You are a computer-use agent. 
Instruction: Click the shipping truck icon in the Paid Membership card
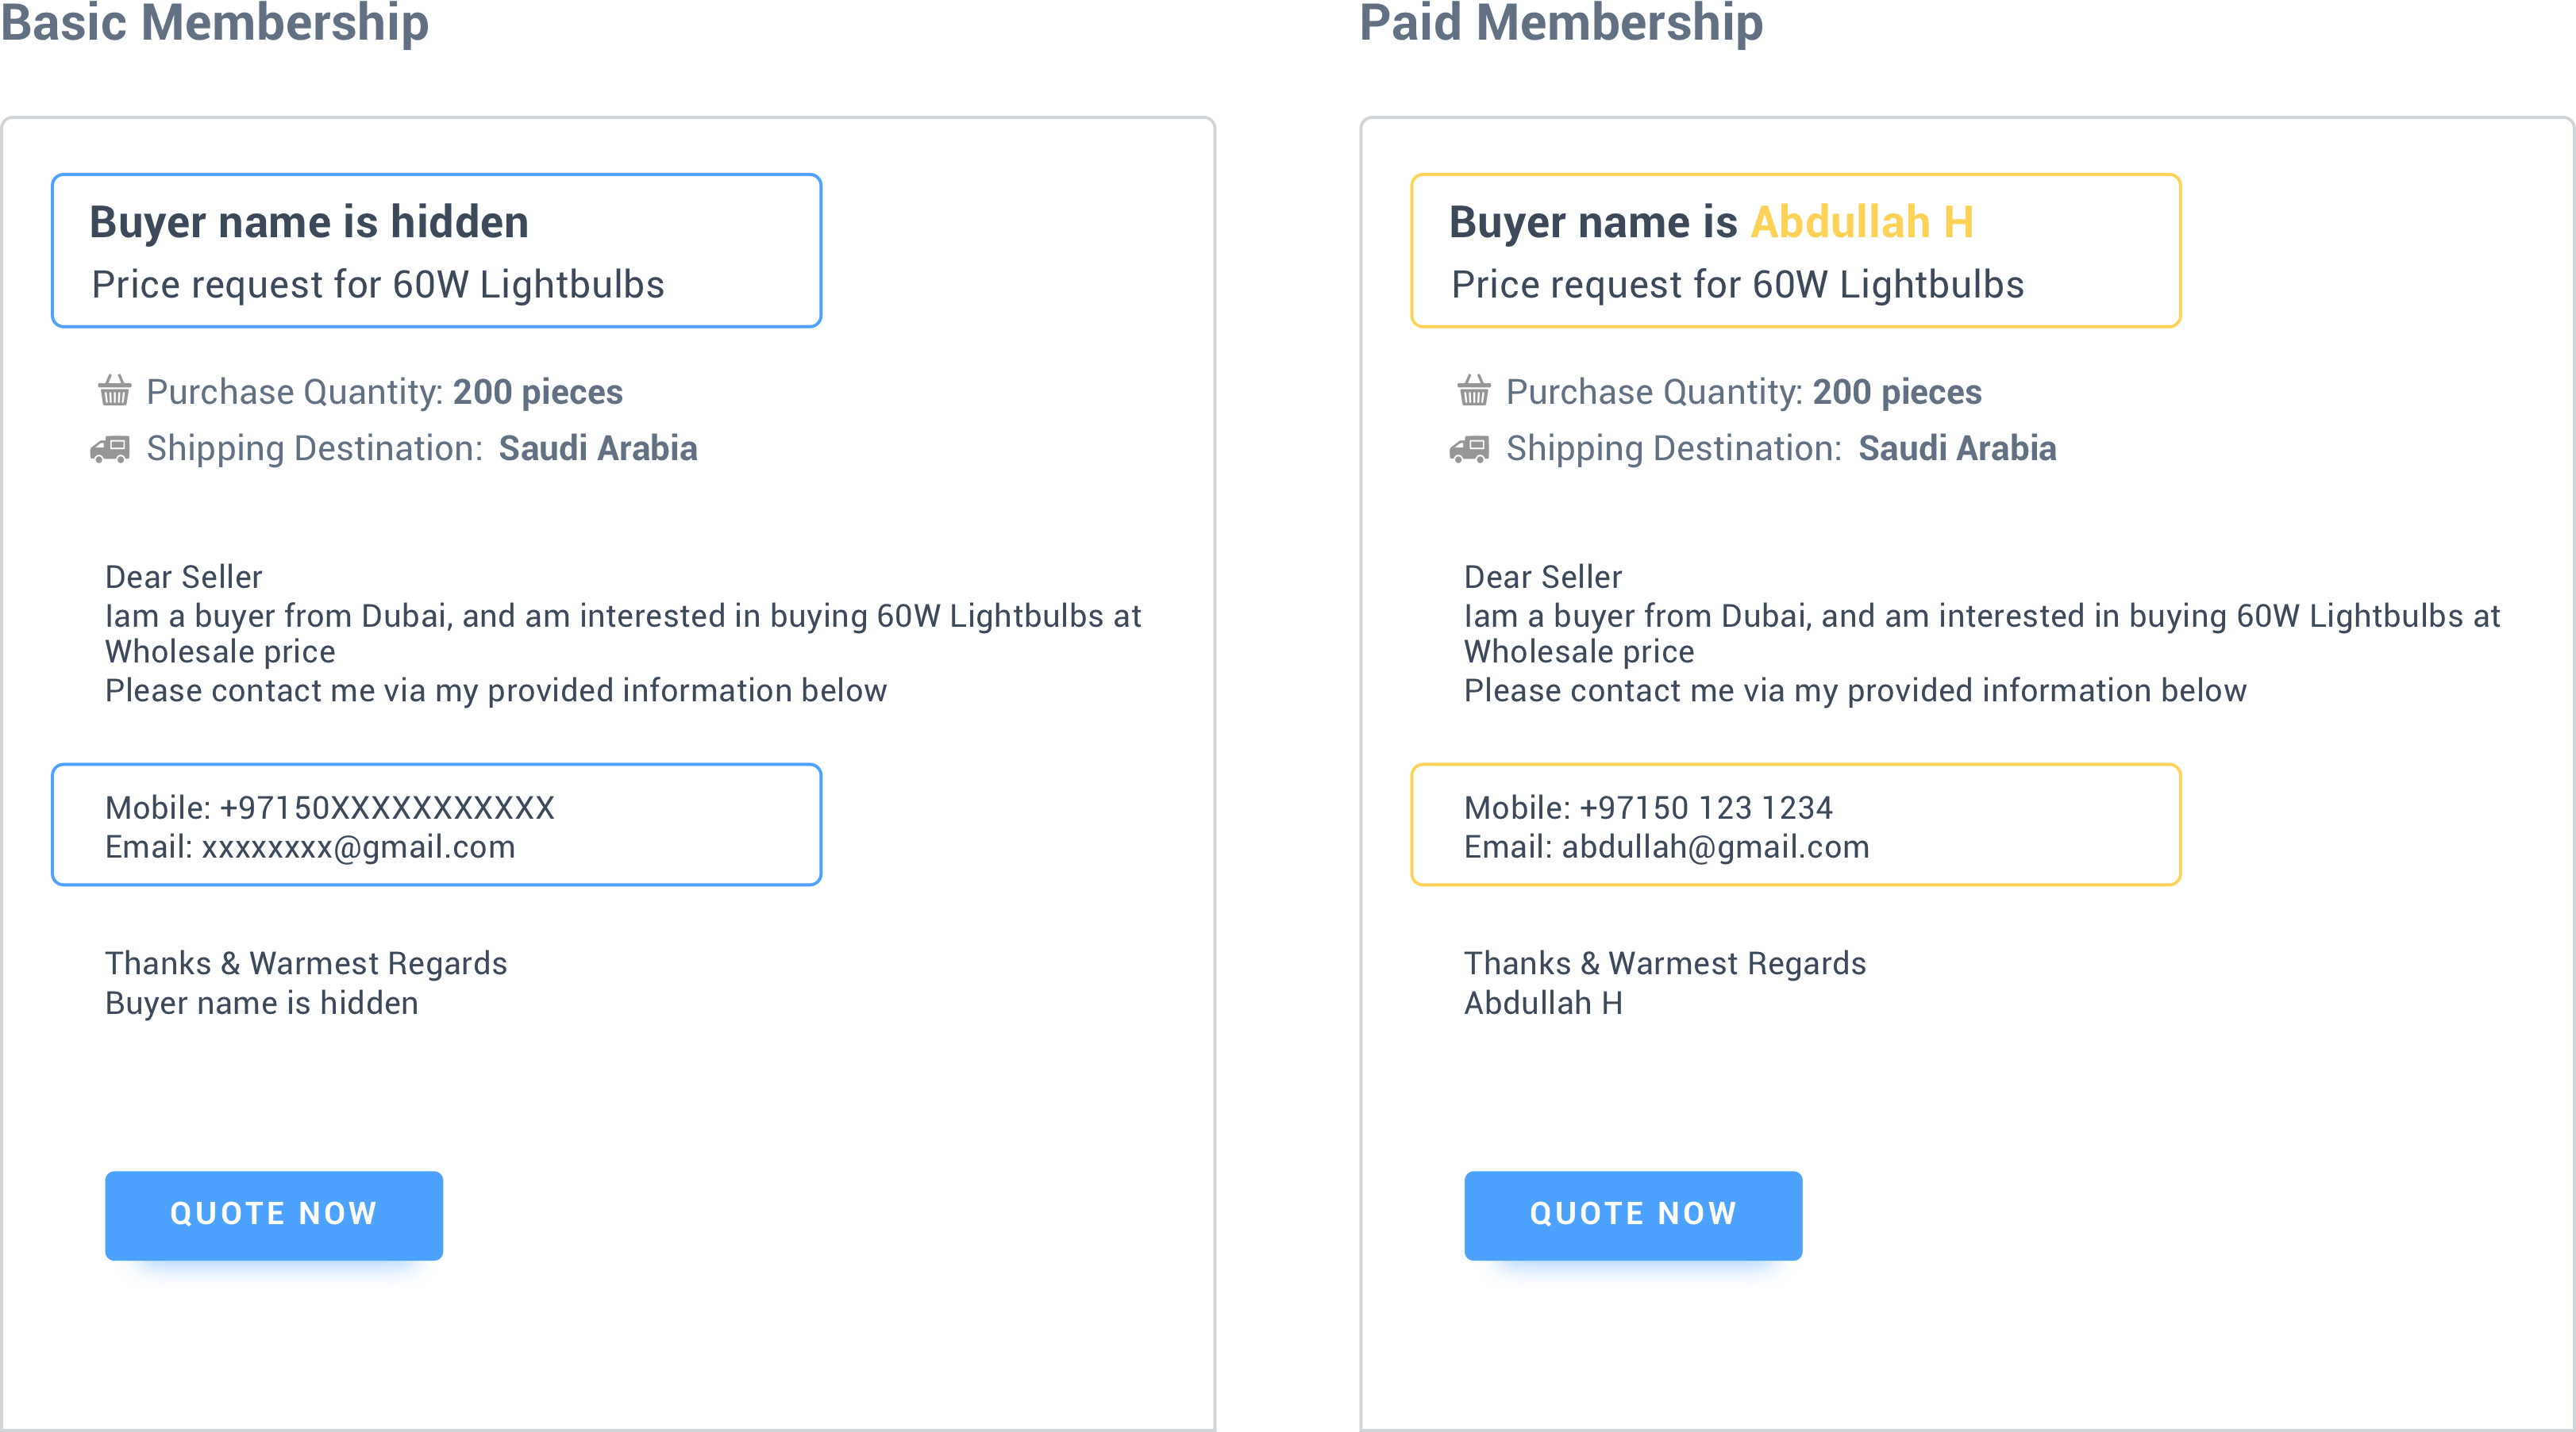[x=1469, y=449]
